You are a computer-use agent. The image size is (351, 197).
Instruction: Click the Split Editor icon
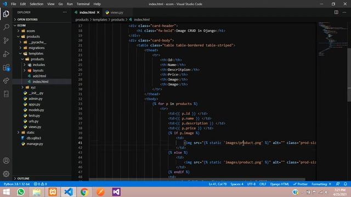point(336,12)
